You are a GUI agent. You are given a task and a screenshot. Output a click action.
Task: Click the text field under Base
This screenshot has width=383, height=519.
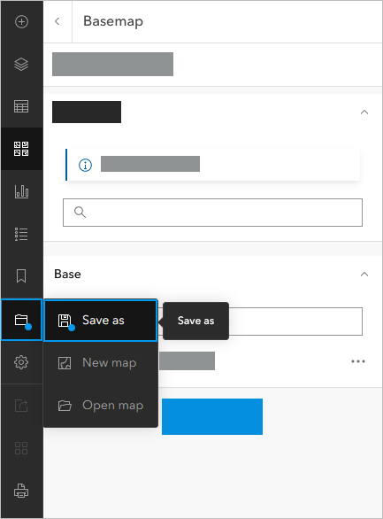click(x=260, y=321)
